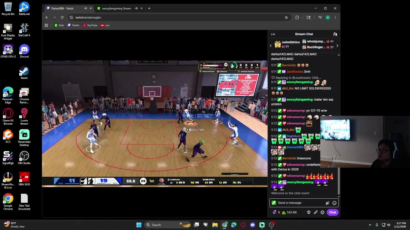Open the Steam desktop icon
The width and height of the screenshot is (410, 230).
pyautogui.click(x=24, y=73)
